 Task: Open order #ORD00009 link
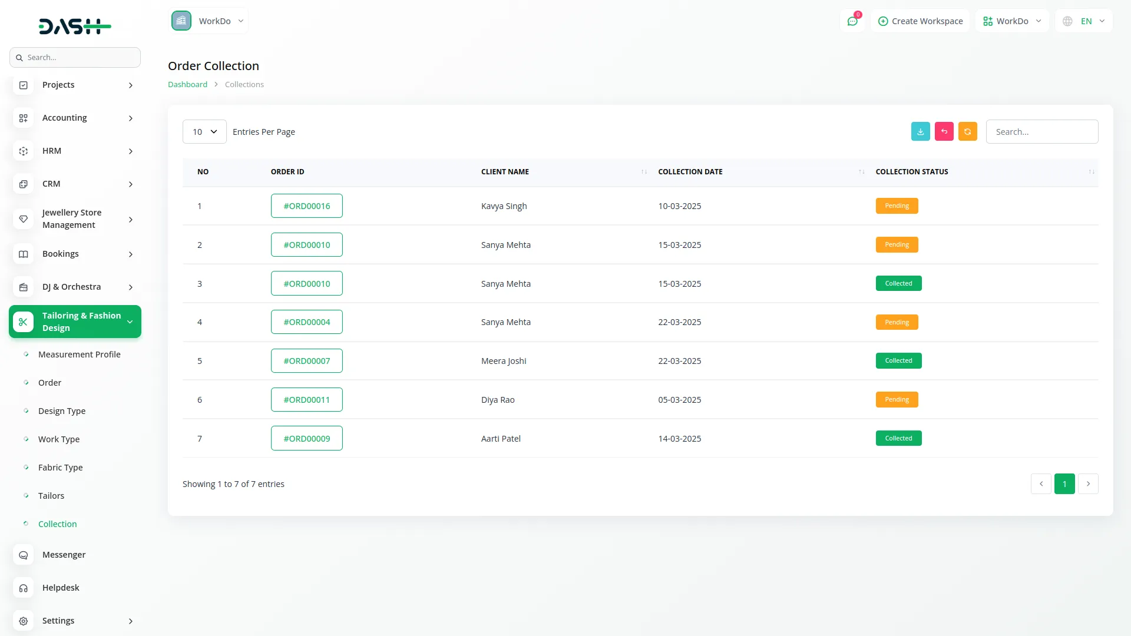(307, 438)
